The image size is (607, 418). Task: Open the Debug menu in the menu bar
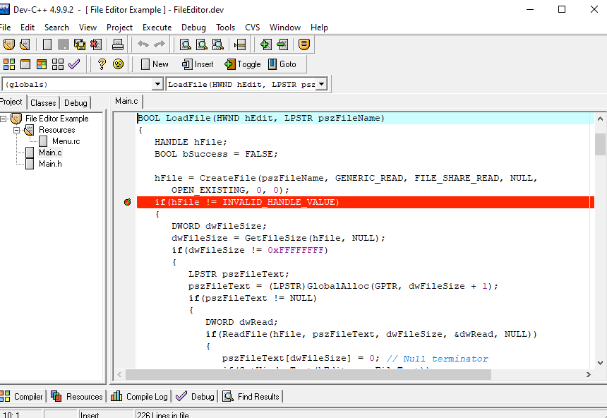(x=193, y=28)
